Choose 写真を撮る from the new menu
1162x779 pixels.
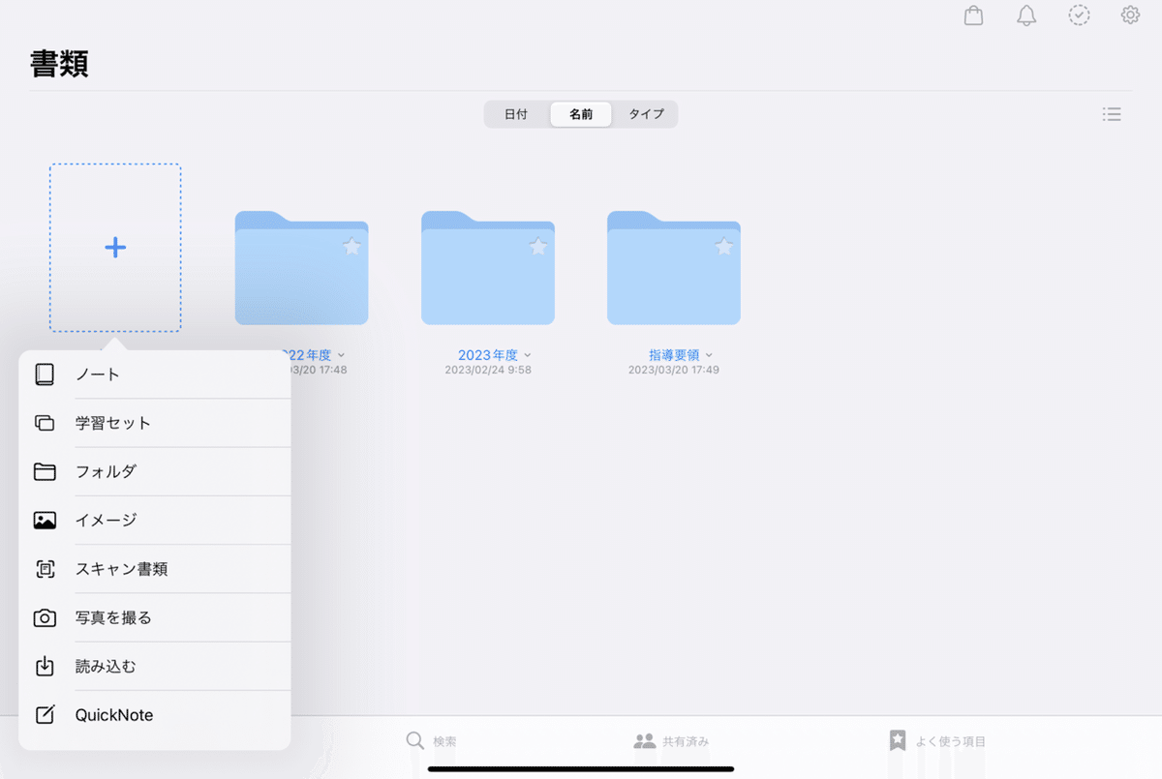pos(155,617)
